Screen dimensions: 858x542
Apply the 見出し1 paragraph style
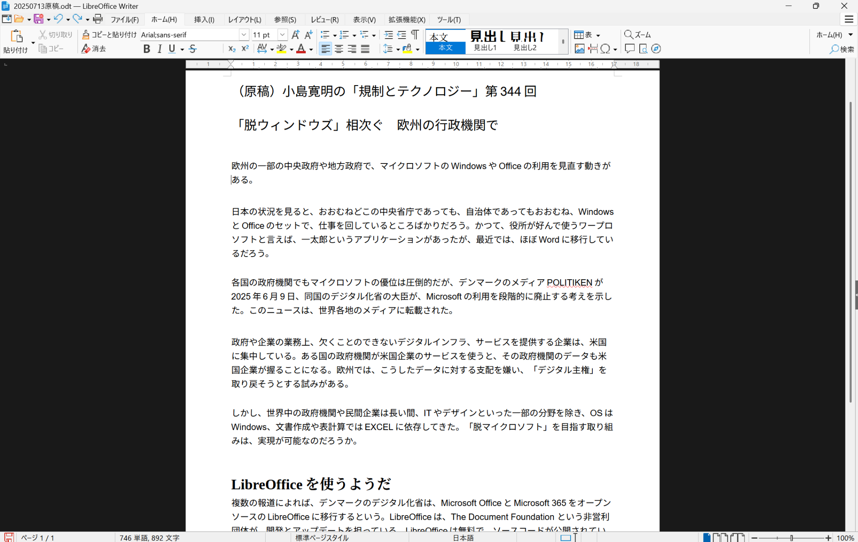[x=485, y=42]
